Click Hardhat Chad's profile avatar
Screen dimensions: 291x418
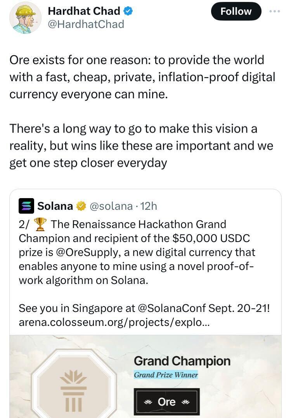[26, 17]
